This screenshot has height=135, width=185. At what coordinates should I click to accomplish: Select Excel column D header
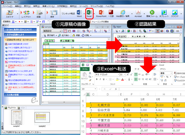108,94
